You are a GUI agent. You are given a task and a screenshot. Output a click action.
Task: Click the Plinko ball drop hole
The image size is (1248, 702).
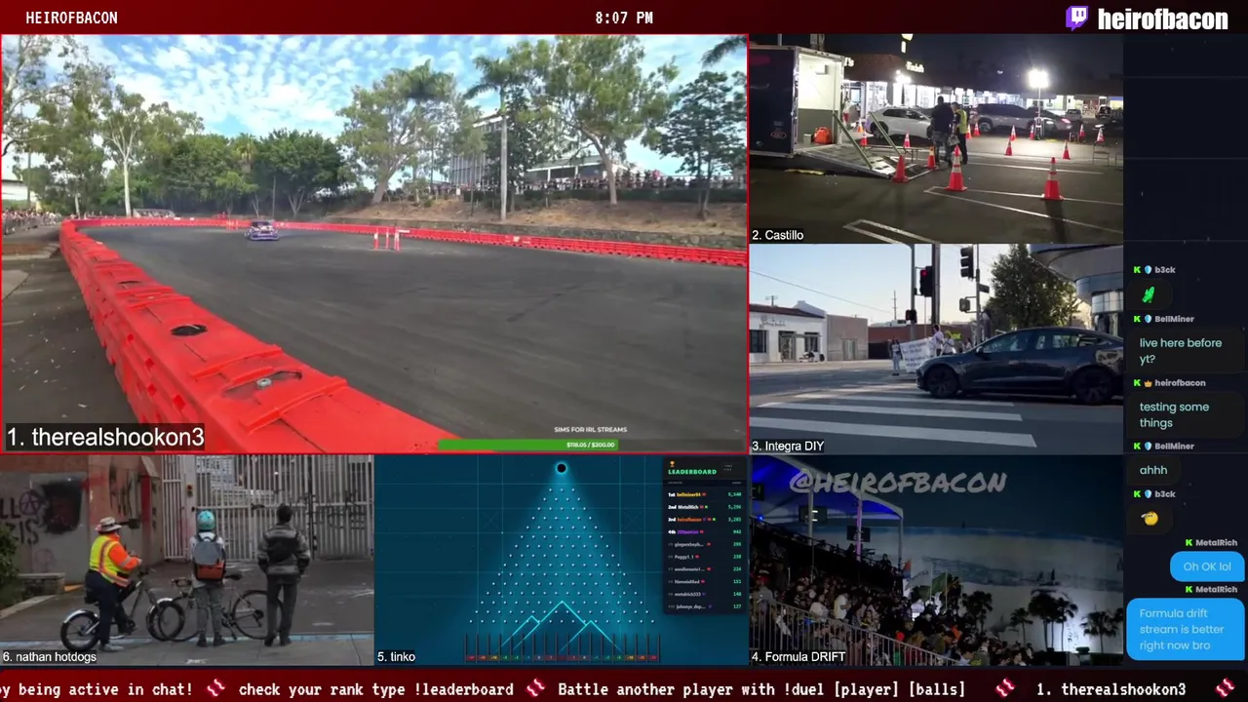coord(561,468)
